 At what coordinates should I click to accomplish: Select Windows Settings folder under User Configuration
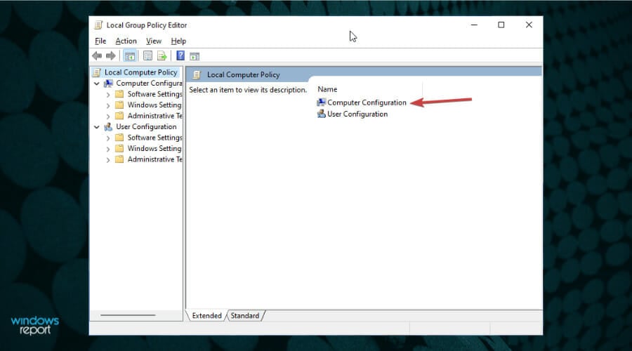154,149
